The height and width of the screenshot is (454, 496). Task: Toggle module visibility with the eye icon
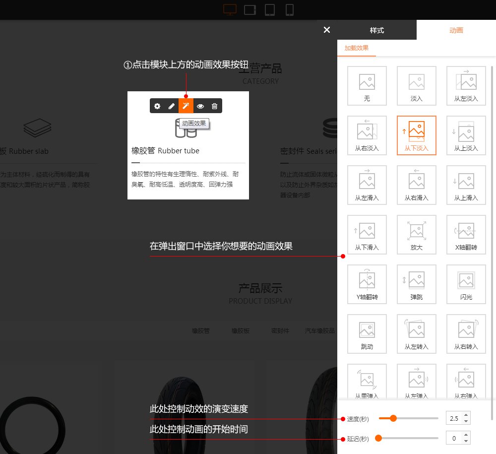pyautogui.click(x=200, y=106)
